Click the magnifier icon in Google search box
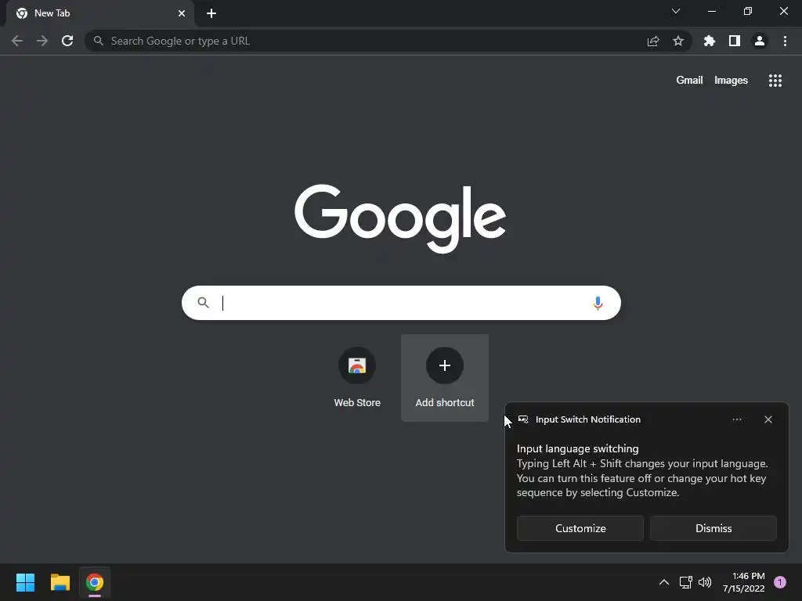This screenshot has width=802, height=601. (203, 303)
